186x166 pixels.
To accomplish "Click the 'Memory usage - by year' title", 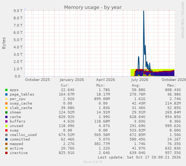I will 93,7.
